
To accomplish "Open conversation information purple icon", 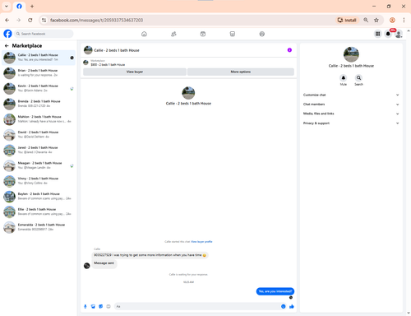I will click(x=289, y=50).
